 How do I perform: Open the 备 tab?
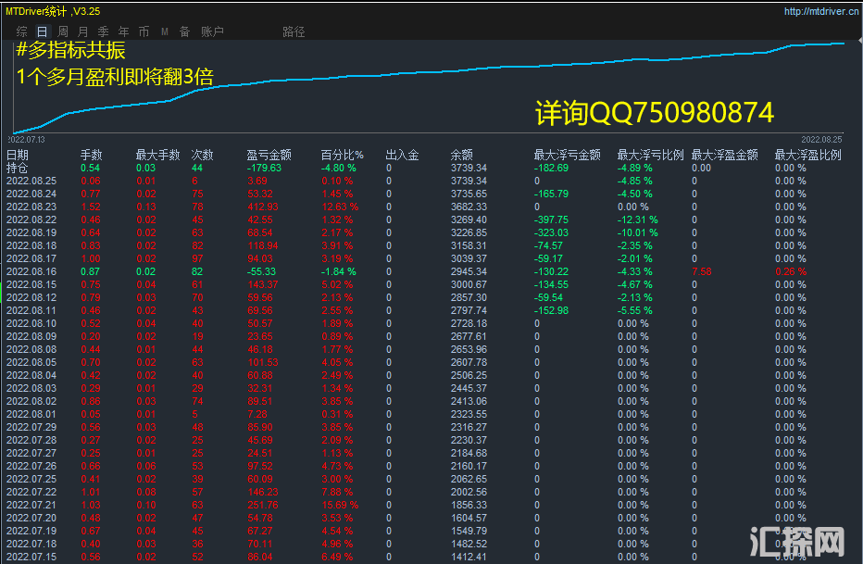tap(184, 31)
